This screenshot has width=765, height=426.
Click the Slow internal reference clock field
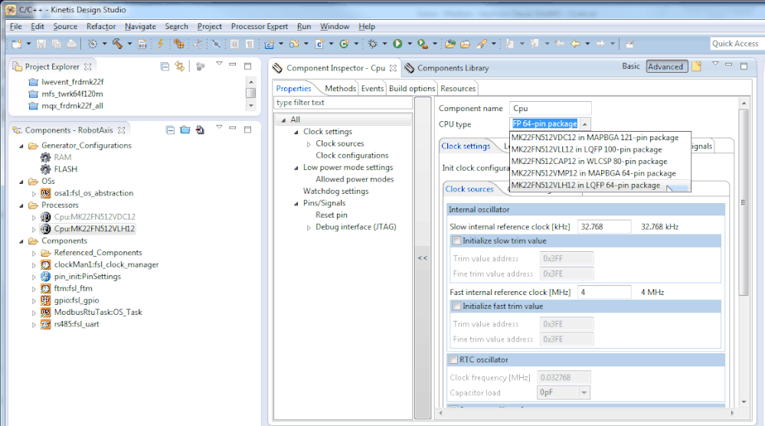(604, 227)
